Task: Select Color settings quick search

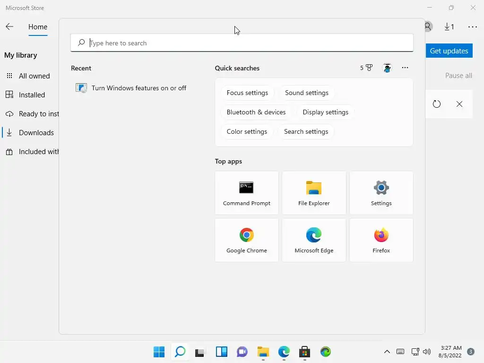Action: point(247,131)
